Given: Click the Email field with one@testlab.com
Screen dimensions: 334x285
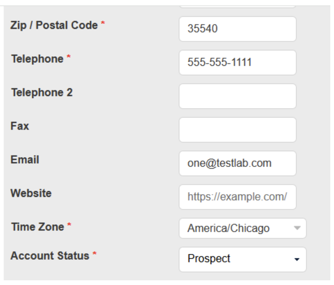Looking at the screenshot, I should (237, 163).
